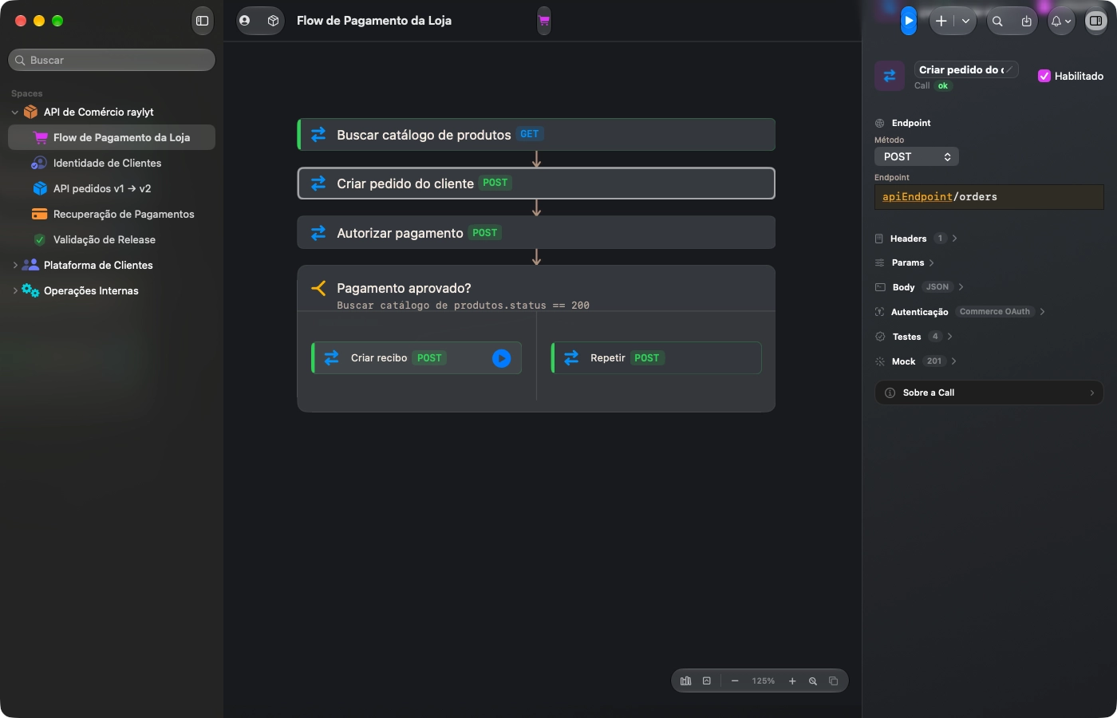Click the import download icon in toolbar
The width and height of the screenshot is (1117, 718).
click(1026, 22)
